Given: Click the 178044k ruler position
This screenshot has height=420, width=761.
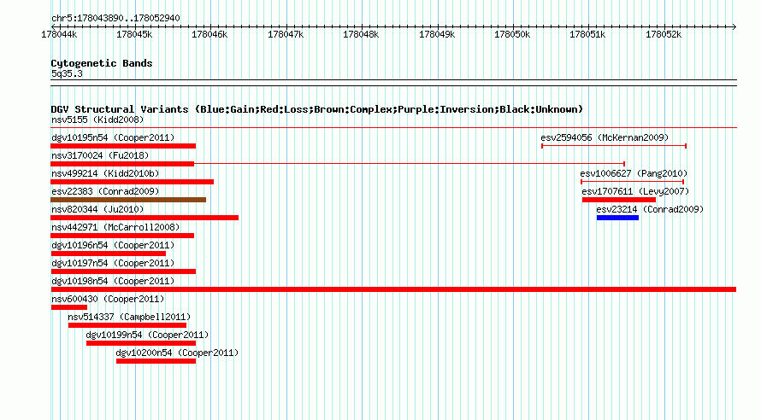Looking at the screenshot, I should tap(59, 34).
